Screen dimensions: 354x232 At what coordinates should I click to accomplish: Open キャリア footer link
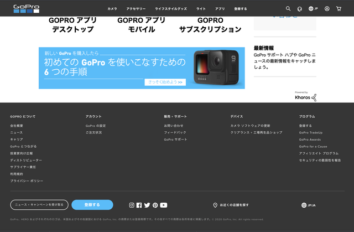click(17, 140)
